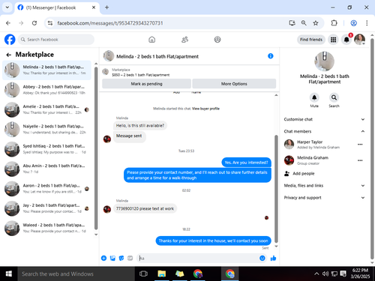This screenshot has width=375, height=281.
Task: Close the Messenger Facebook tab
Action: click(94, 7)
